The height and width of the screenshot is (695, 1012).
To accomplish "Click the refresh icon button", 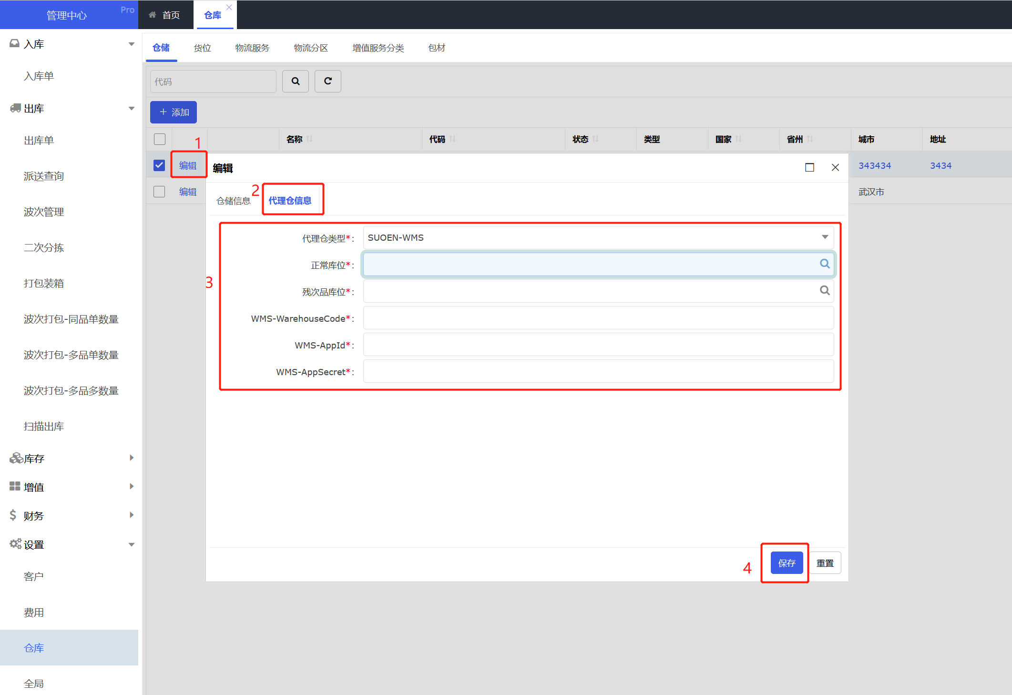I will pyautogui.click(x=328, y=81).
